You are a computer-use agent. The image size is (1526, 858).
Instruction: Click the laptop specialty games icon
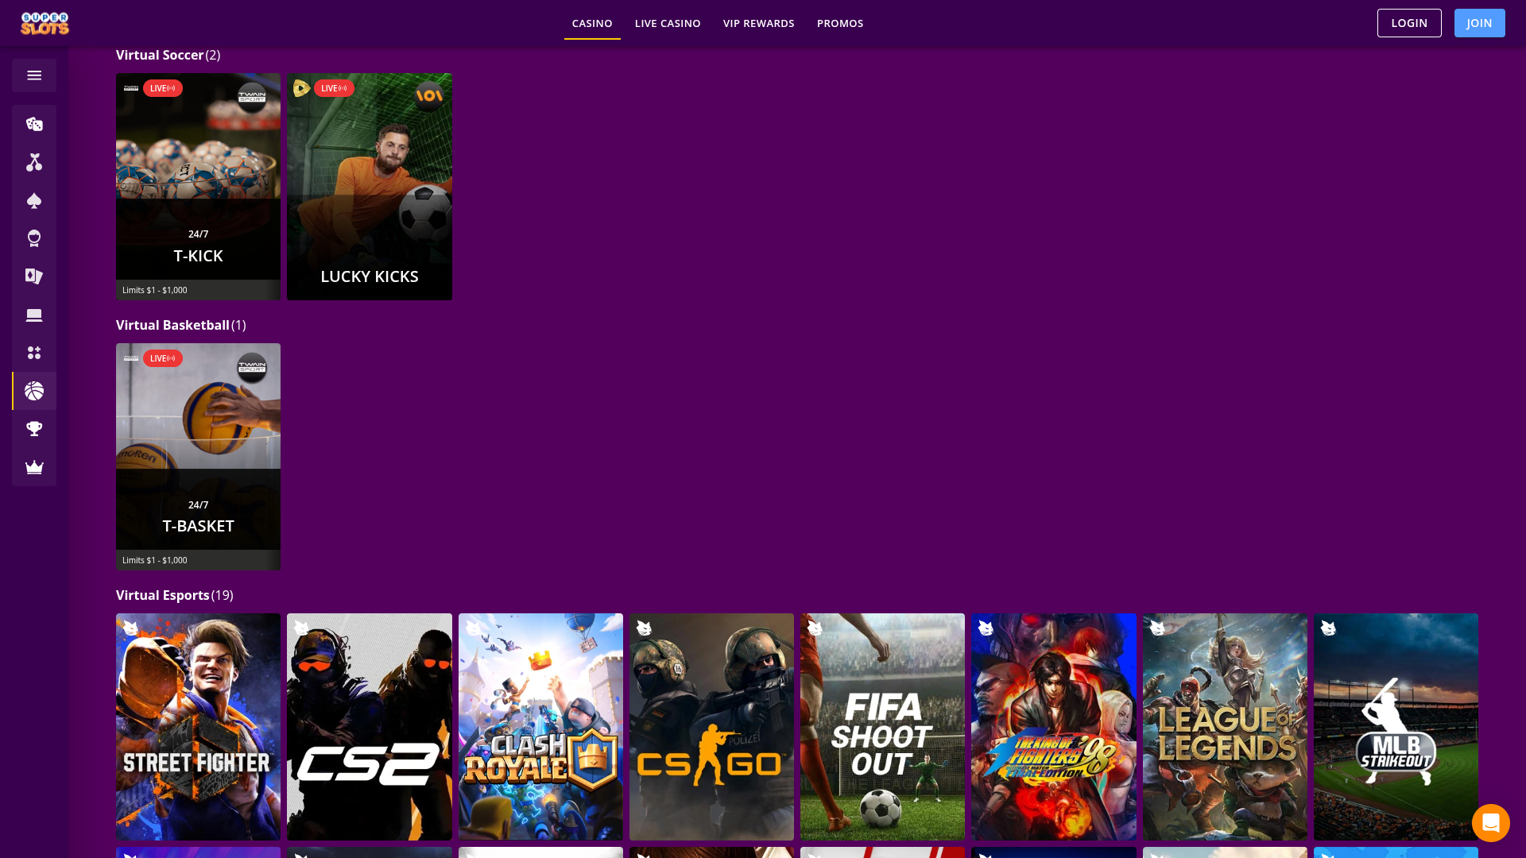pyautogui.click(x=33, y=315)
